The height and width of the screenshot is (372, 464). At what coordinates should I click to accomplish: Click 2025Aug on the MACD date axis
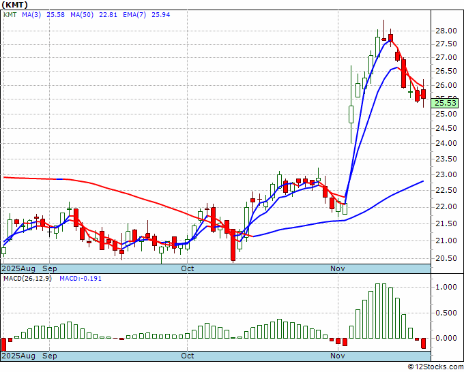[x=18, y=356]
